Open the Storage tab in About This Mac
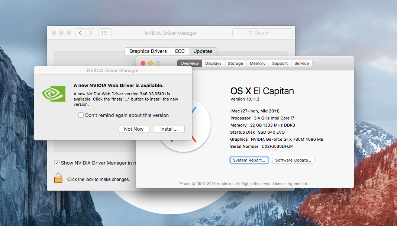Screen dimensions: 397x226 tap(235, 63)
